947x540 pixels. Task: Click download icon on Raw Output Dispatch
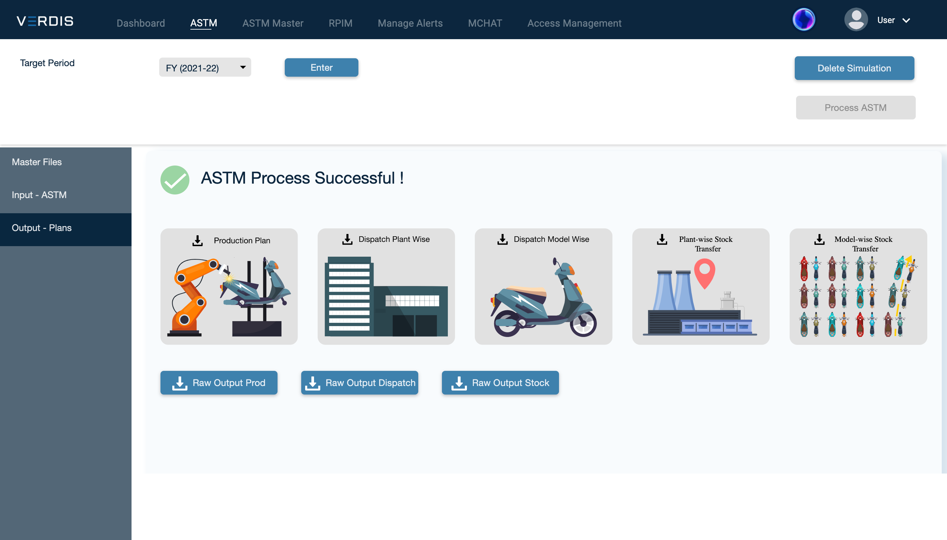pyautogui.click(x=313, y=383)
